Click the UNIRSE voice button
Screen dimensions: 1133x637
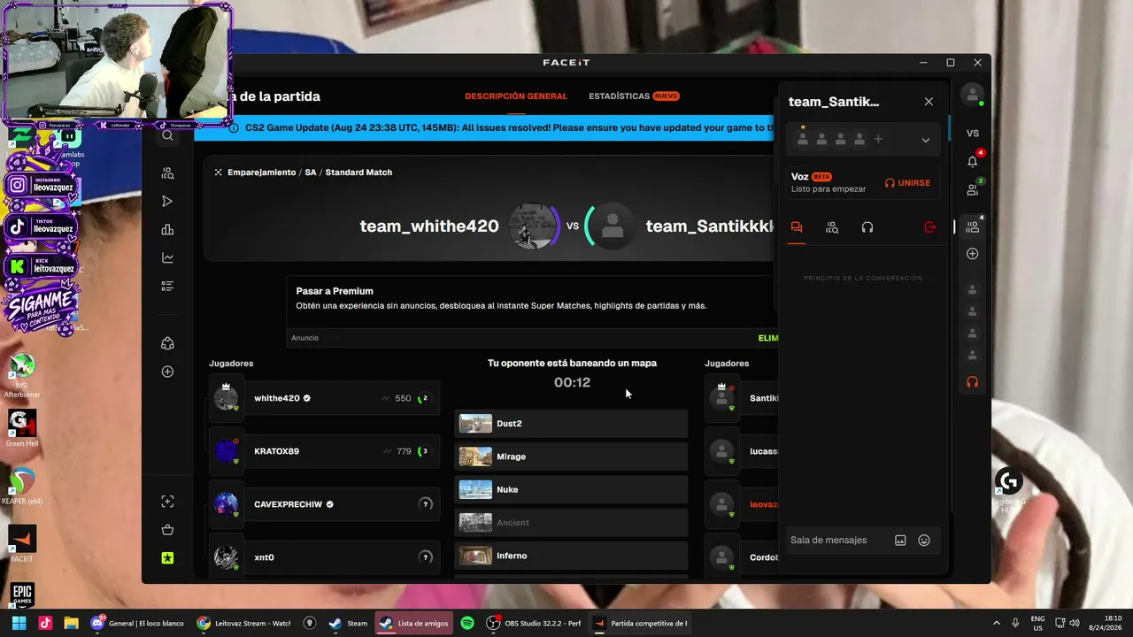click(907, 183)
